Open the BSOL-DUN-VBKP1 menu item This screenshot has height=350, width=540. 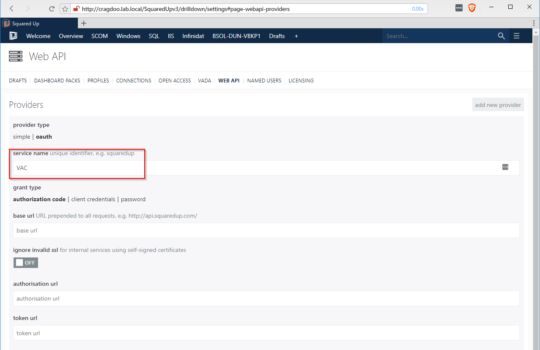[x=236, y=36]
